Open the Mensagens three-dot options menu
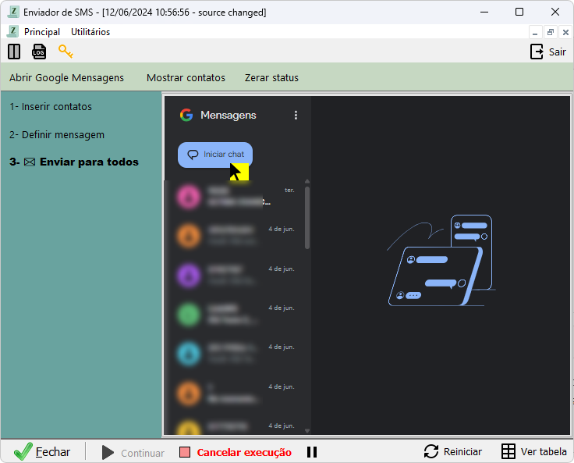 tap(296, 115)
